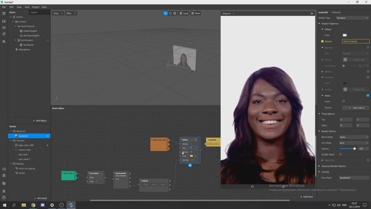The height and width of the screenshot is (209, 371).
Task: Open the Shader Type dropdown
Action: (x=352, y=18)
